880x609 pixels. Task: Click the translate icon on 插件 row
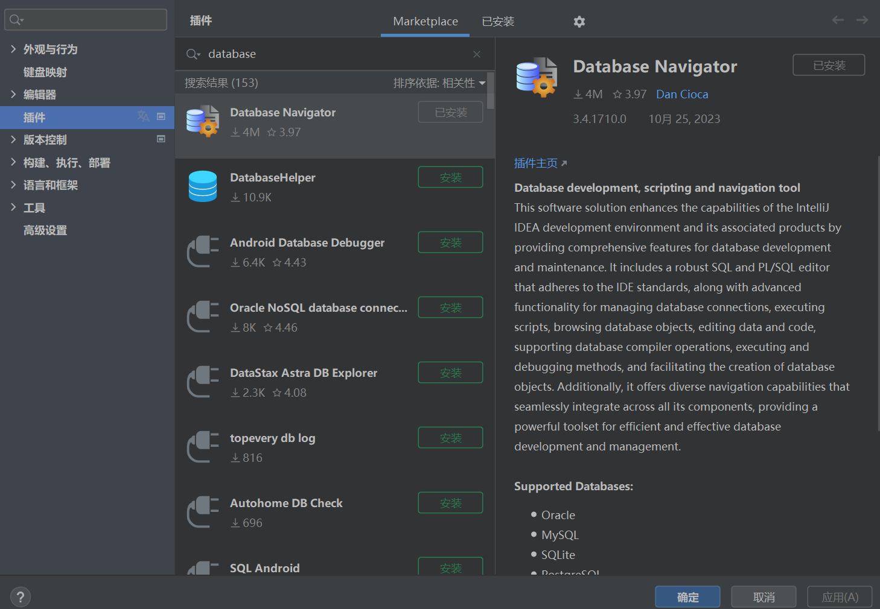tap(143, 116)
